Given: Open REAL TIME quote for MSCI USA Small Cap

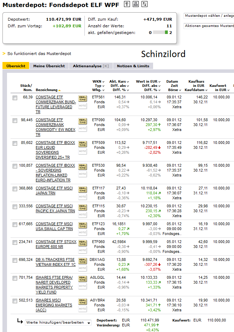Looking at the screenshot, I should pyautogui.click(x=83, y=225).
